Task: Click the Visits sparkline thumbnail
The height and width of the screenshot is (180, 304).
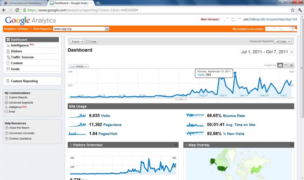Action: (77, 116)
